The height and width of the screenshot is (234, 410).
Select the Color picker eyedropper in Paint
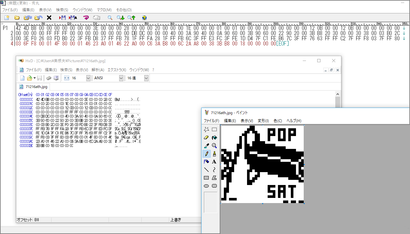[206, 146]
